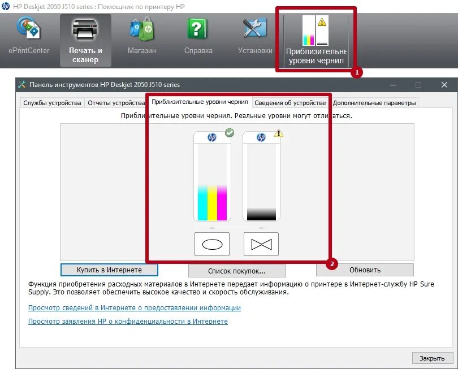Click the magenta ink bar in color cartridge
Viewport: 458px width, 369px height.
[222, 203]
